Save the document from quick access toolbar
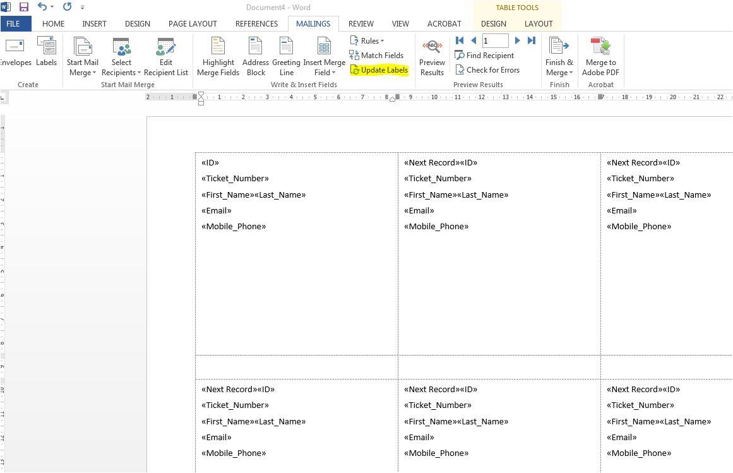The image size is (733, 473). 24,7
